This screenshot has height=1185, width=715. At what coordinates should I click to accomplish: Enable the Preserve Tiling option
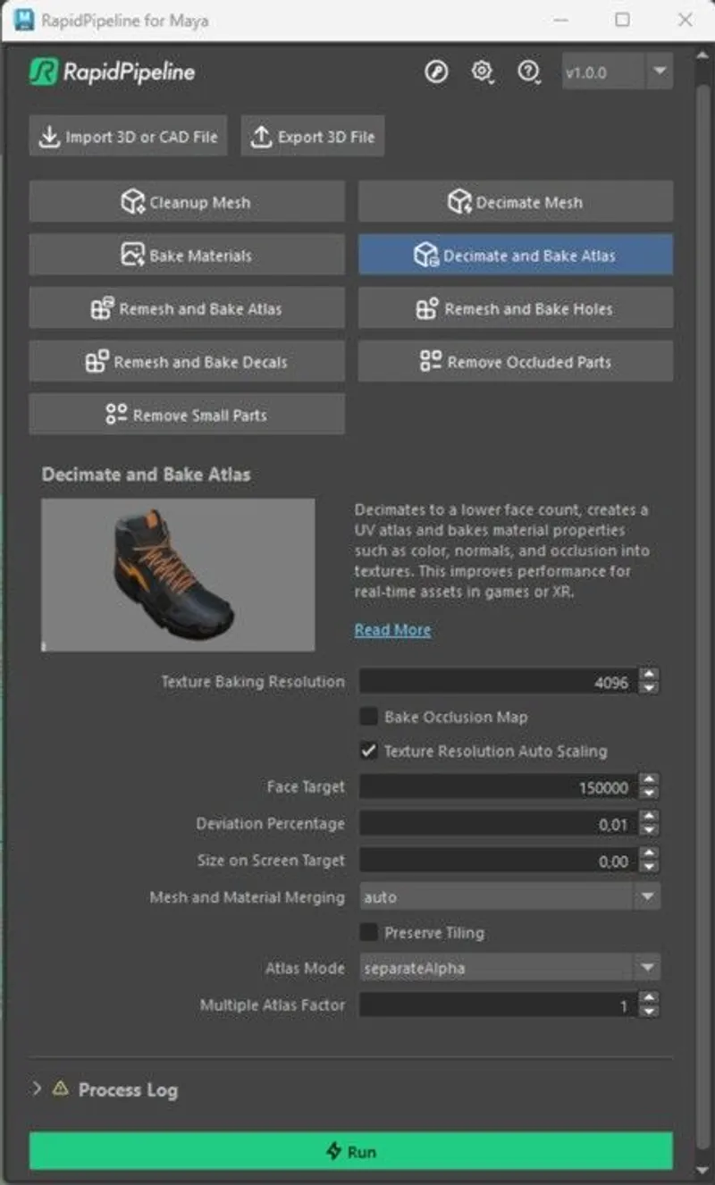tap(370, 932)
